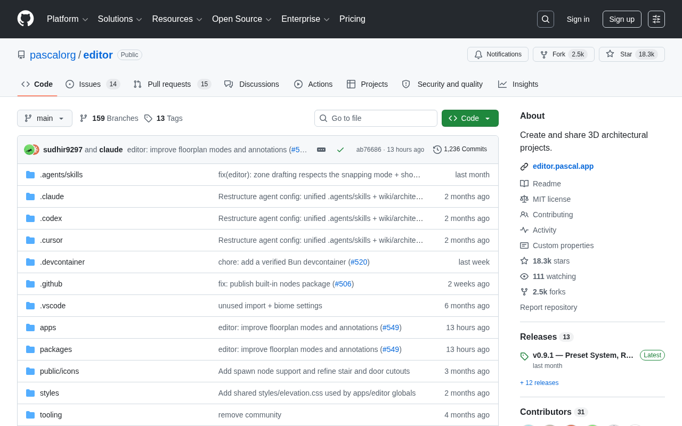The image size is (682, 426).
Task: Click sudhir9297 avatar in latest commit
Action: (x=29, y=150)
